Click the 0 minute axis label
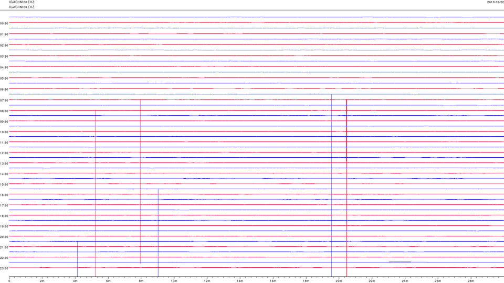 9,281
